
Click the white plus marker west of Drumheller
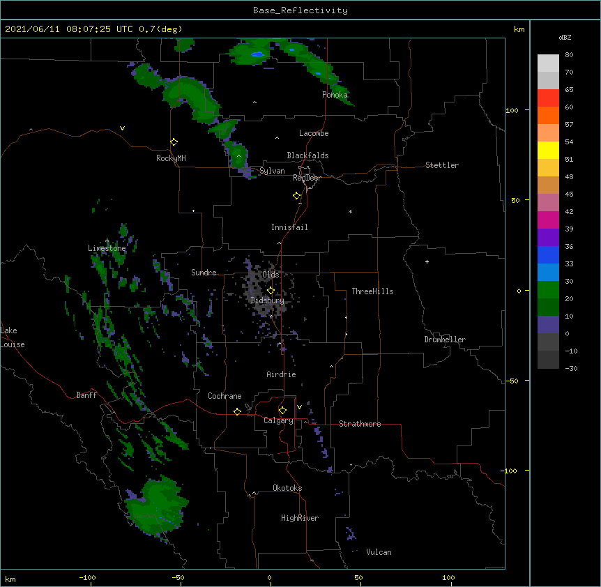pyautogui.click(x=427, y=261)
